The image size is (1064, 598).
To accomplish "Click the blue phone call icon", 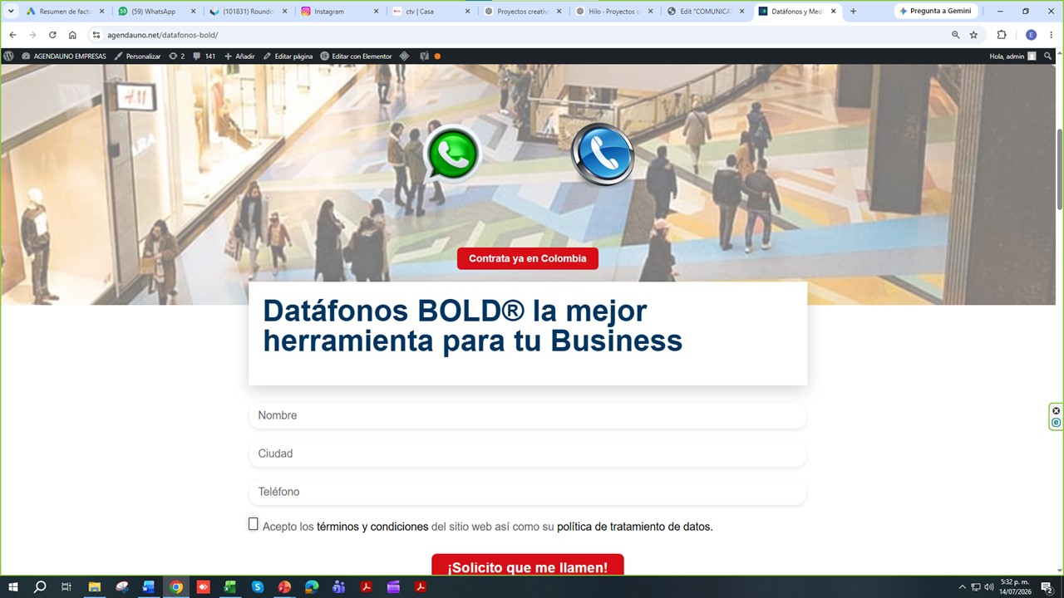I will coord(603,154).
